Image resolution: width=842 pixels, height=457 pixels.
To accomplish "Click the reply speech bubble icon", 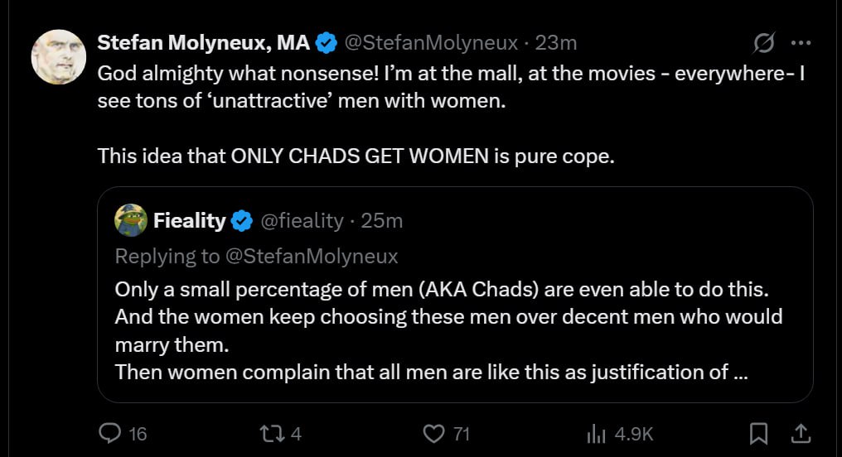I will point(110,433).
